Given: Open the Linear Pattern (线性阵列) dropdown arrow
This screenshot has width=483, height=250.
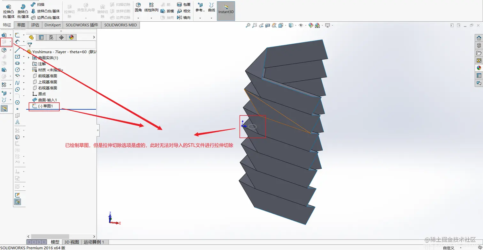Looking at the screenshot, I should [x=151, y=18].
